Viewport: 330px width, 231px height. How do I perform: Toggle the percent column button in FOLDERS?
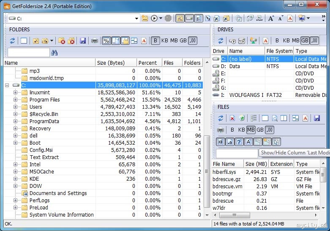pos(106,41)
